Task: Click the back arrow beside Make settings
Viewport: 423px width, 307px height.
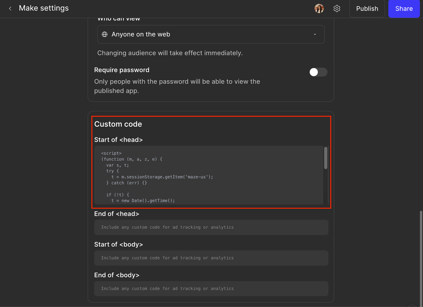Action: tap(10, 8)
